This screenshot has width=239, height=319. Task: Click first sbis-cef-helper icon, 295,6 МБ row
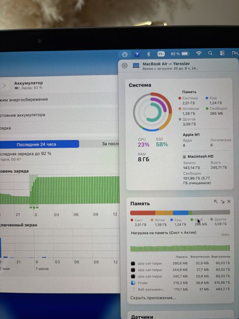(133, 263)
